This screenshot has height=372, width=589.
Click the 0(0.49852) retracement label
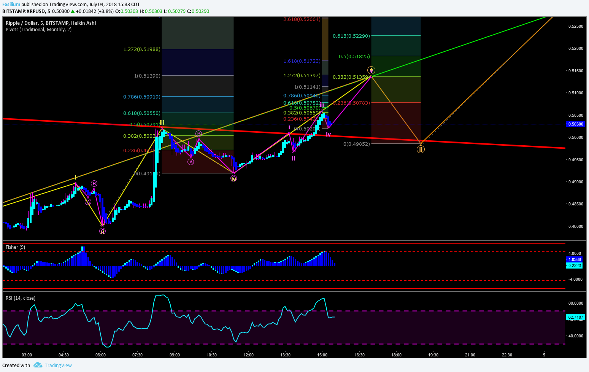[357, 144]
